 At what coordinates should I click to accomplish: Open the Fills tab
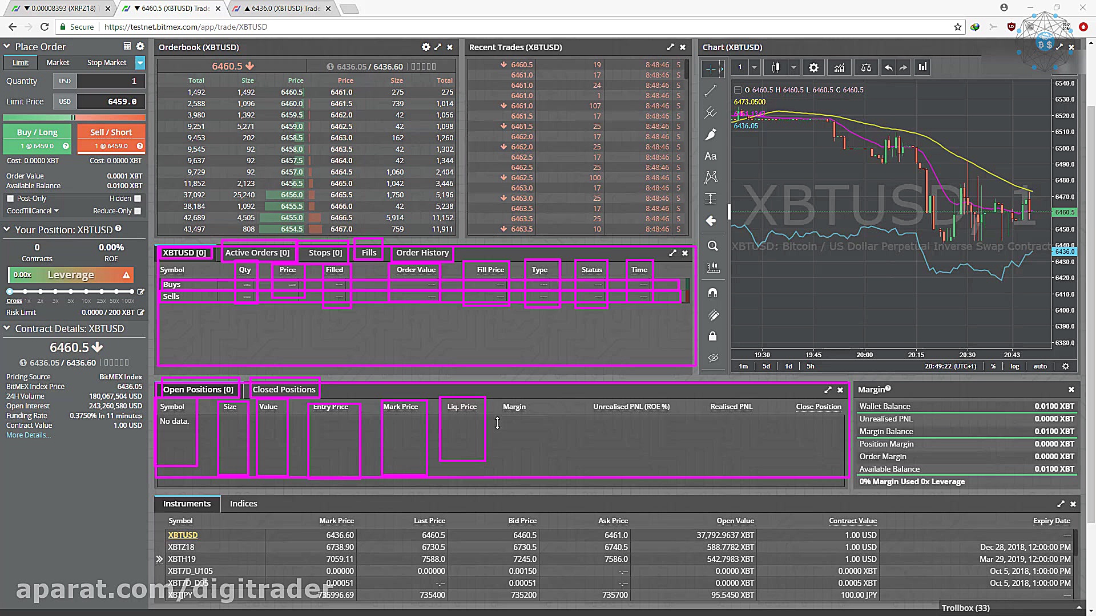[x=369, y=253]
